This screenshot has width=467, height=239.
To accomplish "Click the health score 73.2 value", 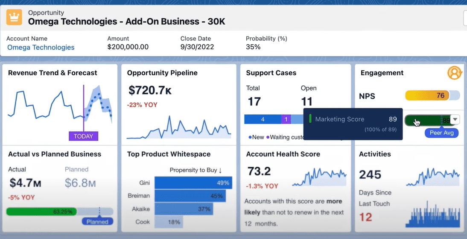I will click(x=259, y=171).
